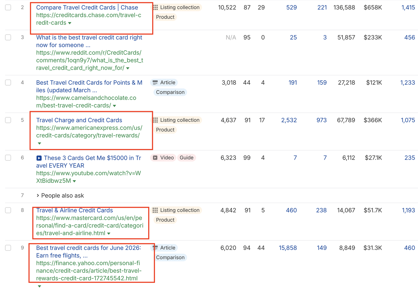Open the mastercard.com URL dropdown arrow
Image resolution: width=418 pixels, height=290 pixels.
point(109,233)
